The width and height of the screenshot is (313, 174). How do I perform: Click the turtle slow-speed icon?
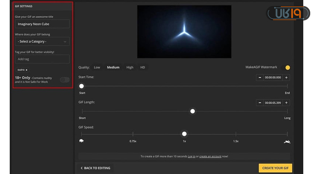(x=81, y=141)
